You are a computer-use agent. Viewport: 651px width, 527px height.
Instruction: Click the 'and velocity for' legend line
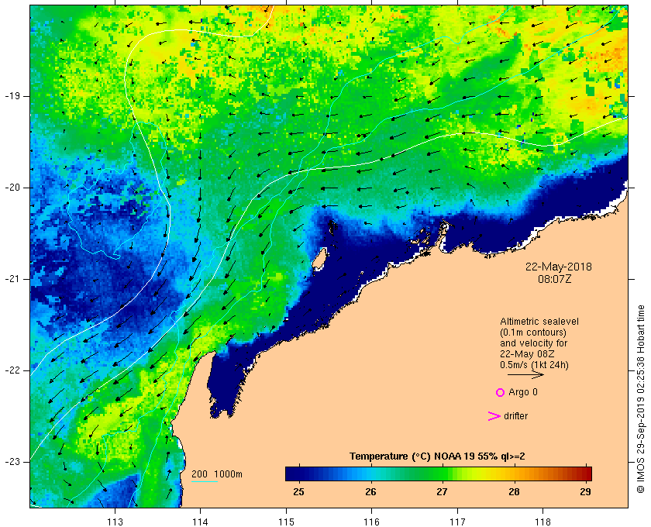point(533,343)
